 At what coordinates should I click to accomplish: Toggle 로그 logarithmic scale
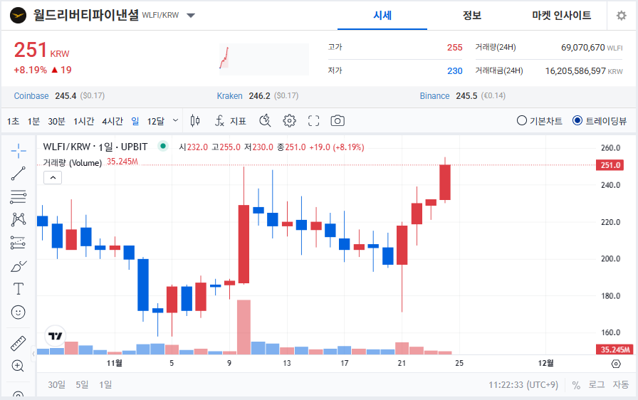click(597, 384)
